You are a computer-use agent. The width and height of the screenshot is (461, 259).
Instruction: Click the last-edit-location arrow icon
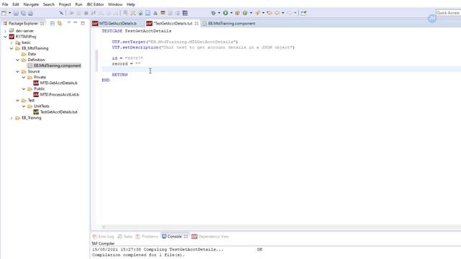coord(269,13)
